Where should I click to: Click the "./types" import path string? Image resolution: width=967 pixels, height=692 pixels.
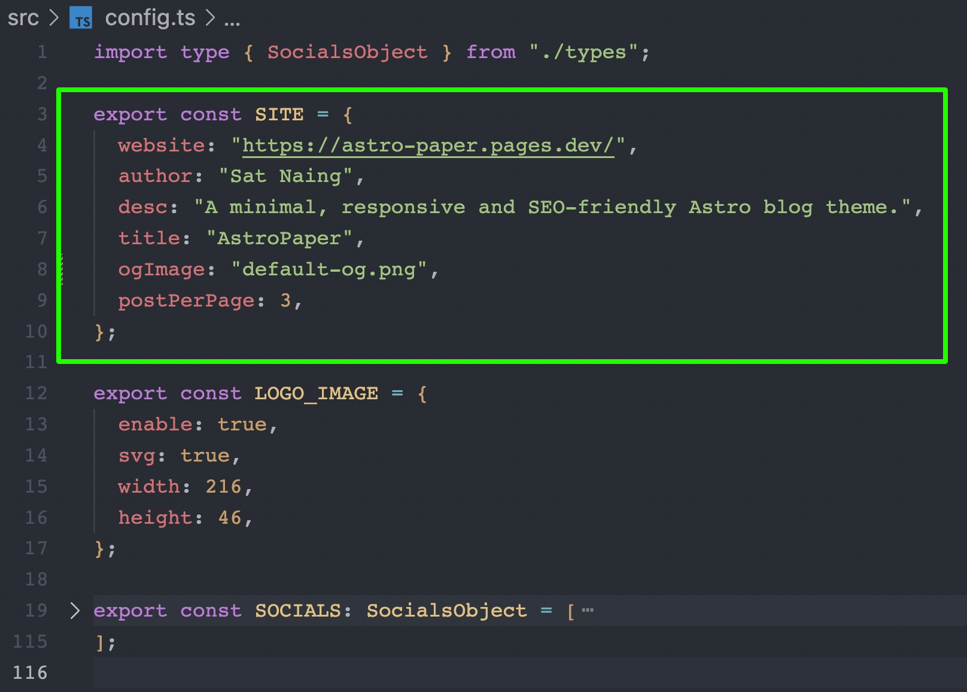point(583,52)
